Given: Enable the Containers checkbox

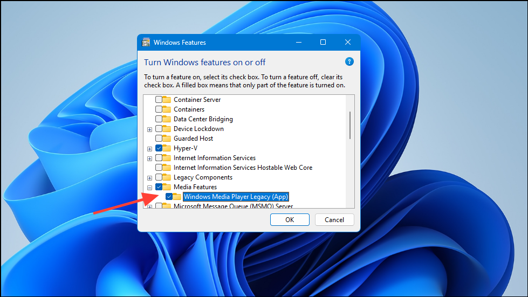Looking at the screenshot, I should 159,109.
